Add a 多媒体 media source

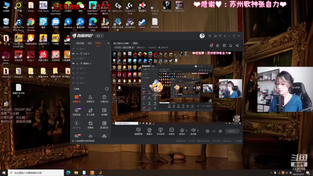[171, 131]
